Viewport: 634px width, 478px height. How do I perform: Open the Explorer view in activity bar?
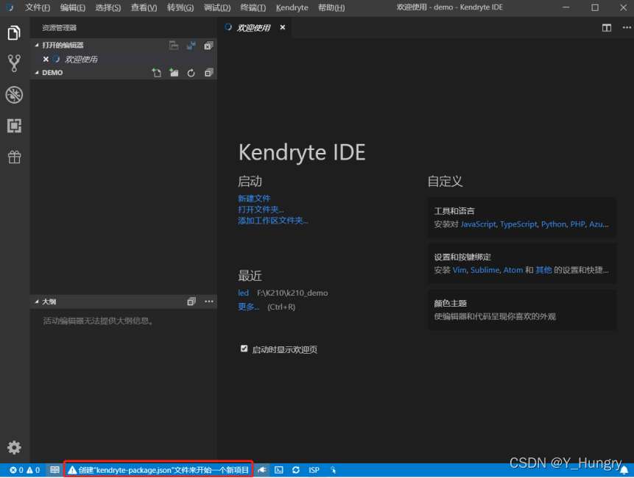click(14, 32)
